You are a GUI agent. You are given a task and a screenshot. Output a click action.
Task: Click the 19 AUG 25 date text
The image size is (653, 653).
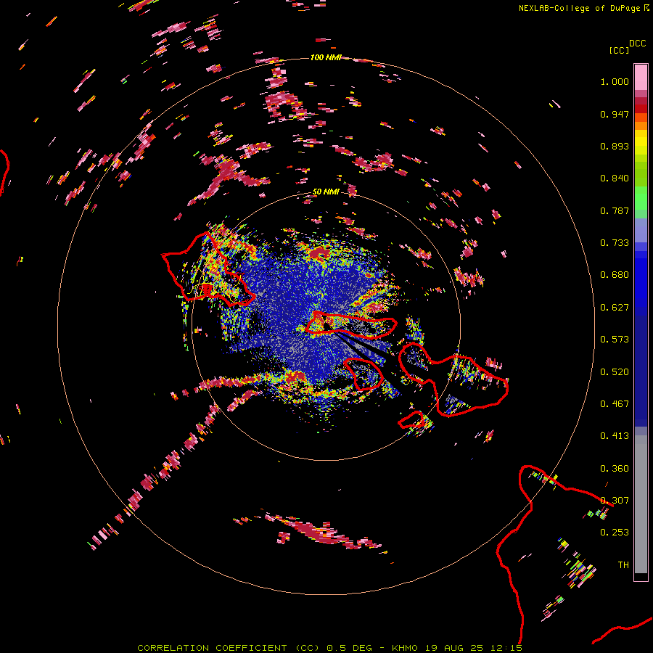pyautogui.click(x=454, y=648)
